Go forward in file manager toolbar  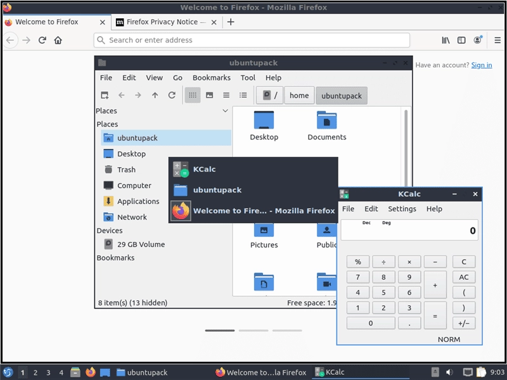click(x=138, y=95)
